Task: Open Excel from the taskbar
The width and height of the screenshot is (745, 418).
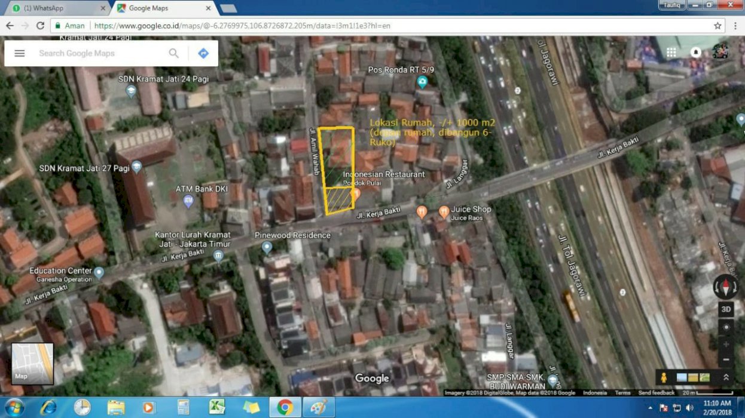Action: pyautogui.click(x=216, y=407)
